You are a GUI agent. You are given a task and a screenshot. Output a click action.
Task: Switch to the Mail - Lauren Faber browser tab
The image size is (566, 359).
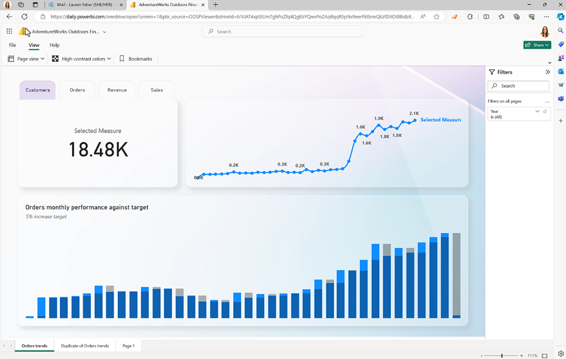coord(85,5)
